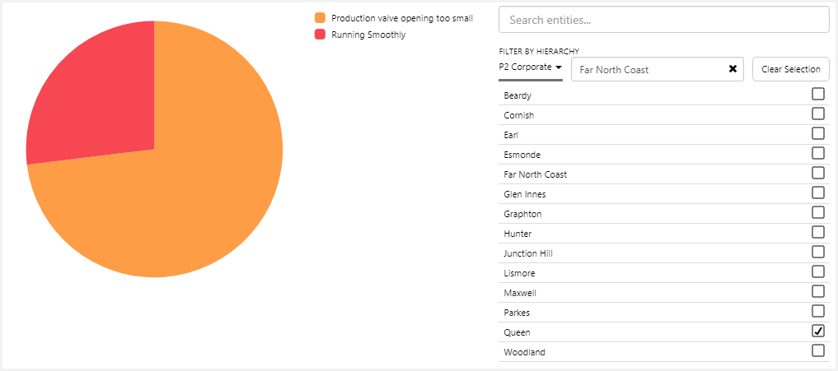This screenshot has height=371, width=838.
Task: Uncheck the Queen checkbox
Action: pos(818,331)
